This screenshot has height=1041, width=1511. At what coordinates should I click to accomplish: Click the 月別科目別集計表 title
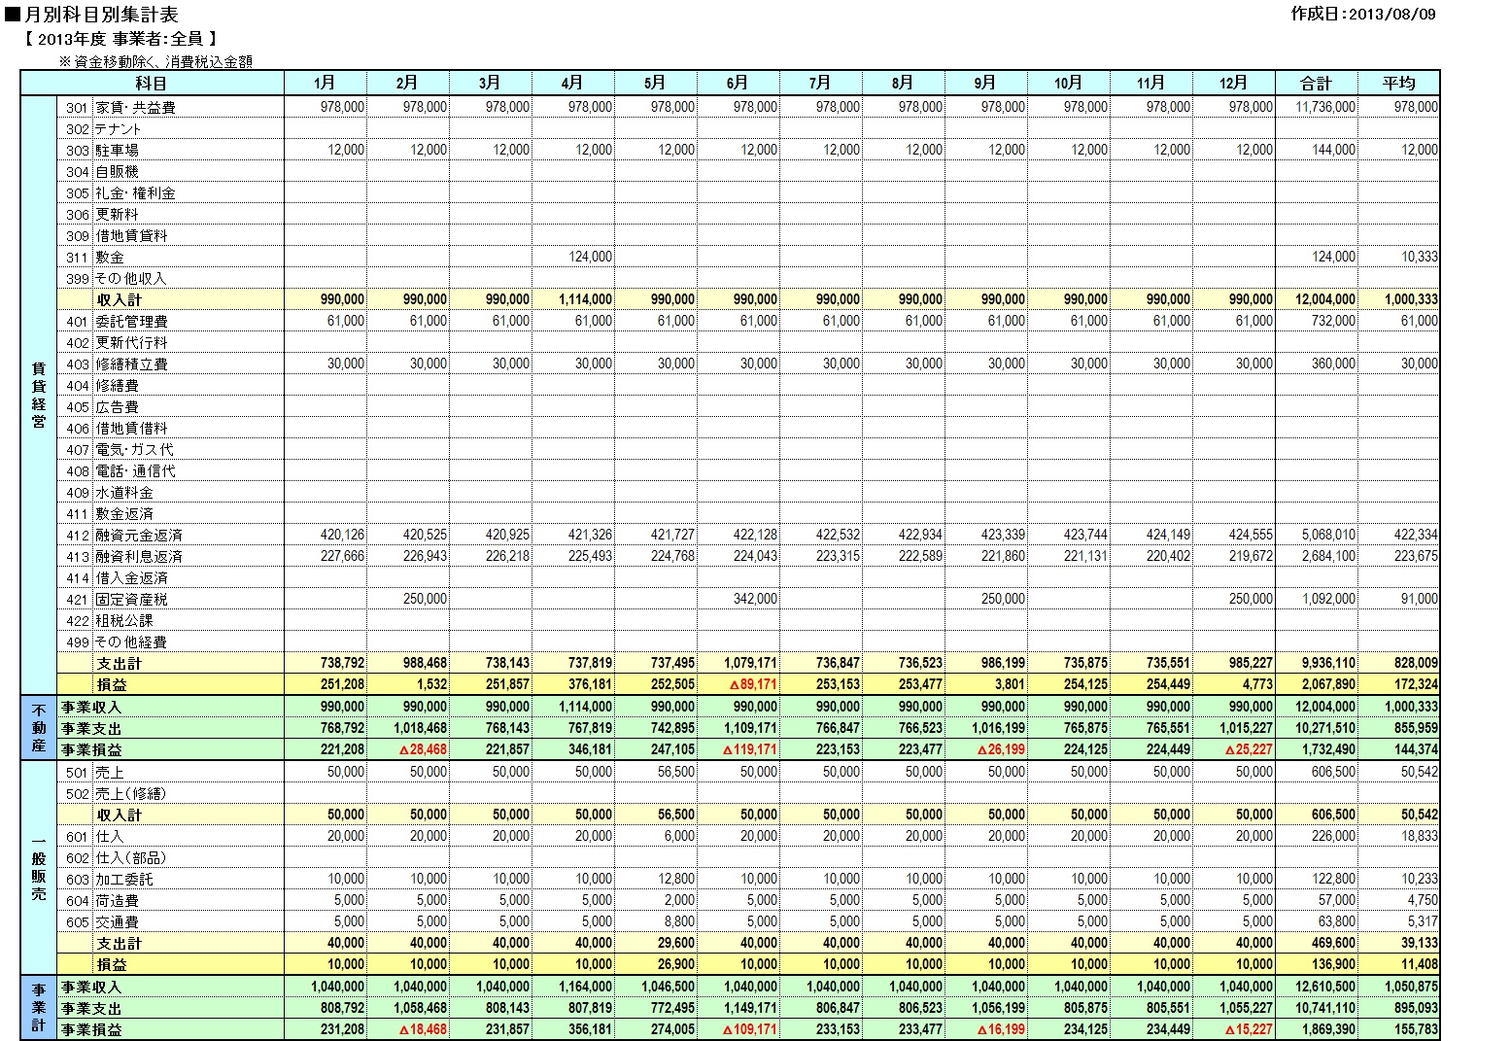coord(99,15)
